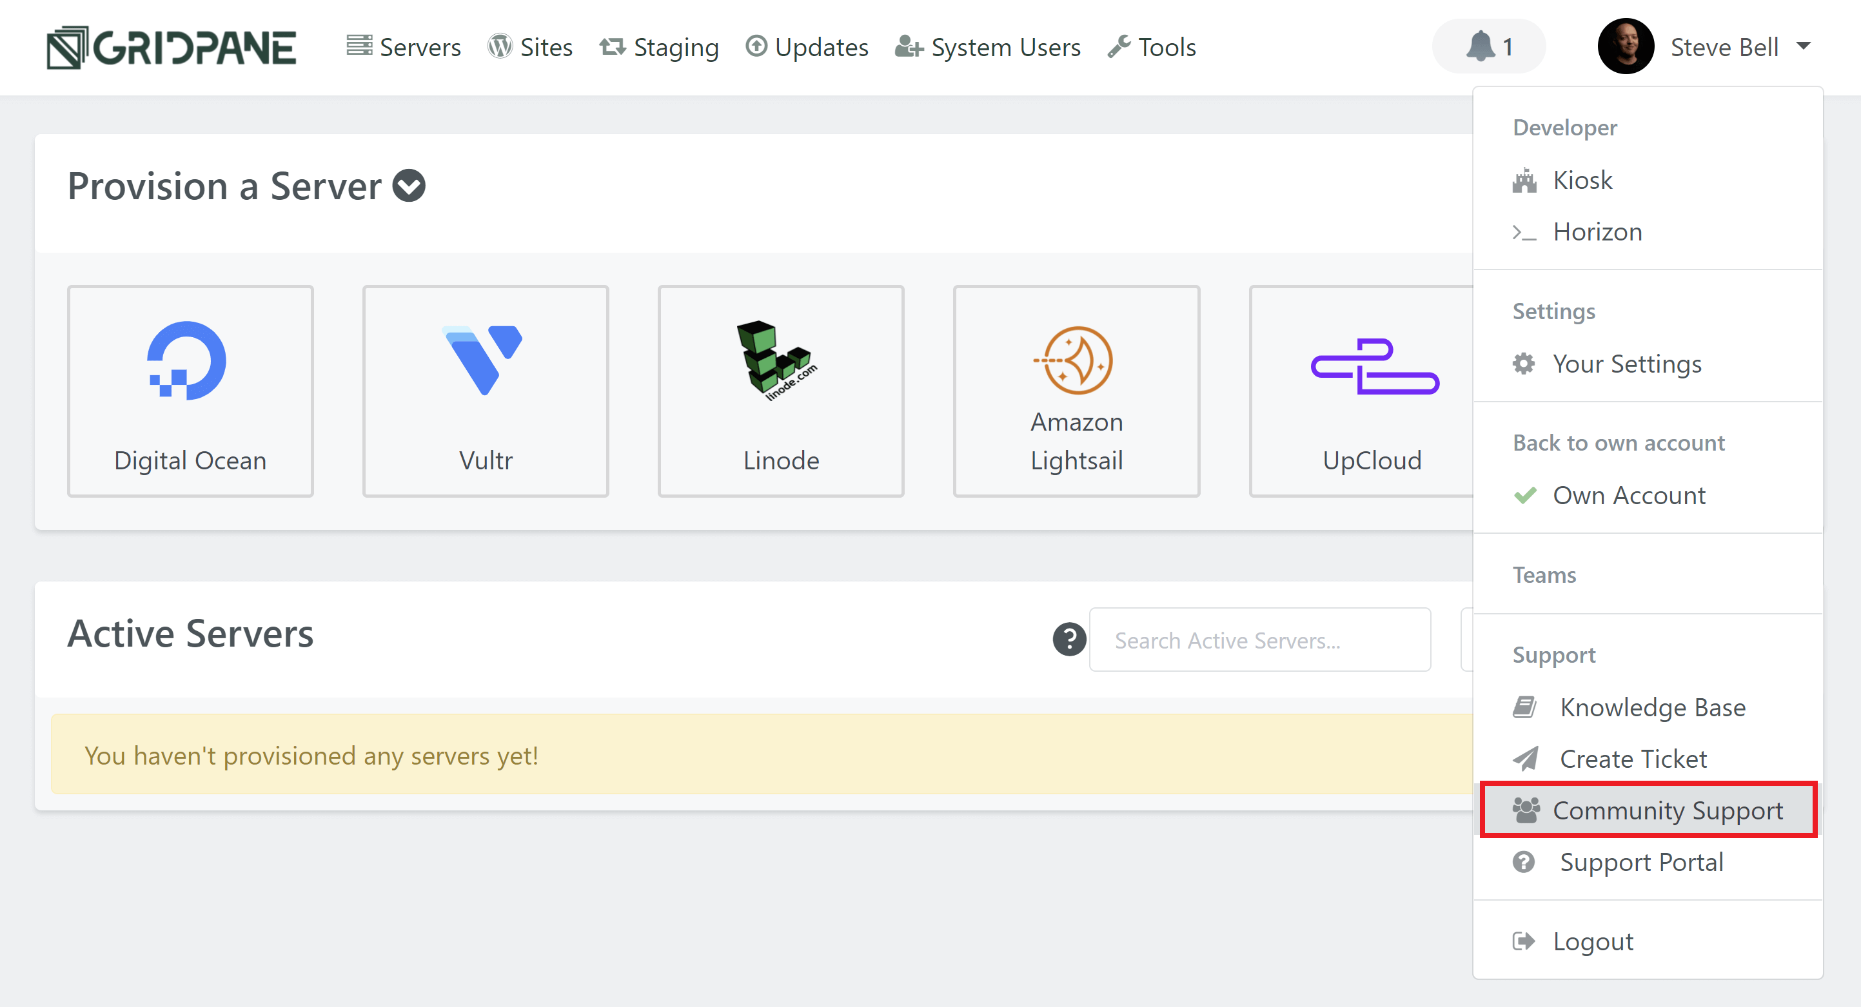This screenshot has height=1007, width=1861.
Task: Open notifications via the bell icon
Action: point(1479,47)
